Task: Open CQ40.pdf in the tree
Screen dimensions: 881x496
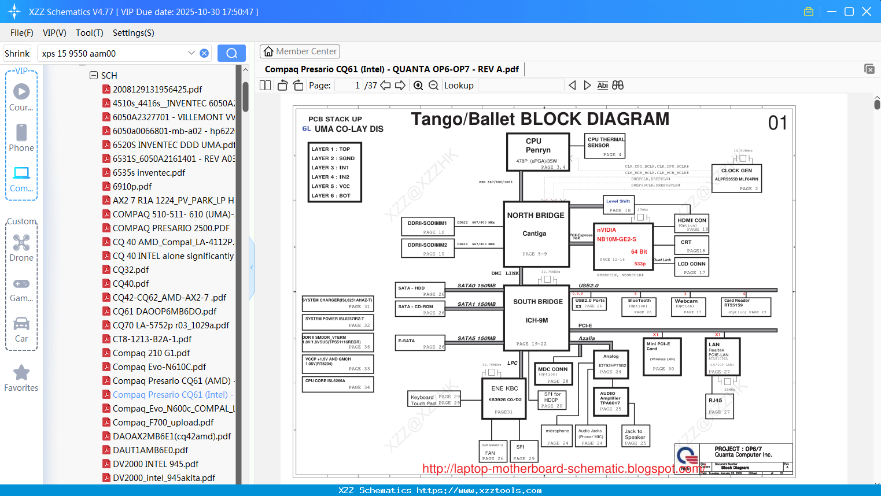Action: [x=130, y=283]
